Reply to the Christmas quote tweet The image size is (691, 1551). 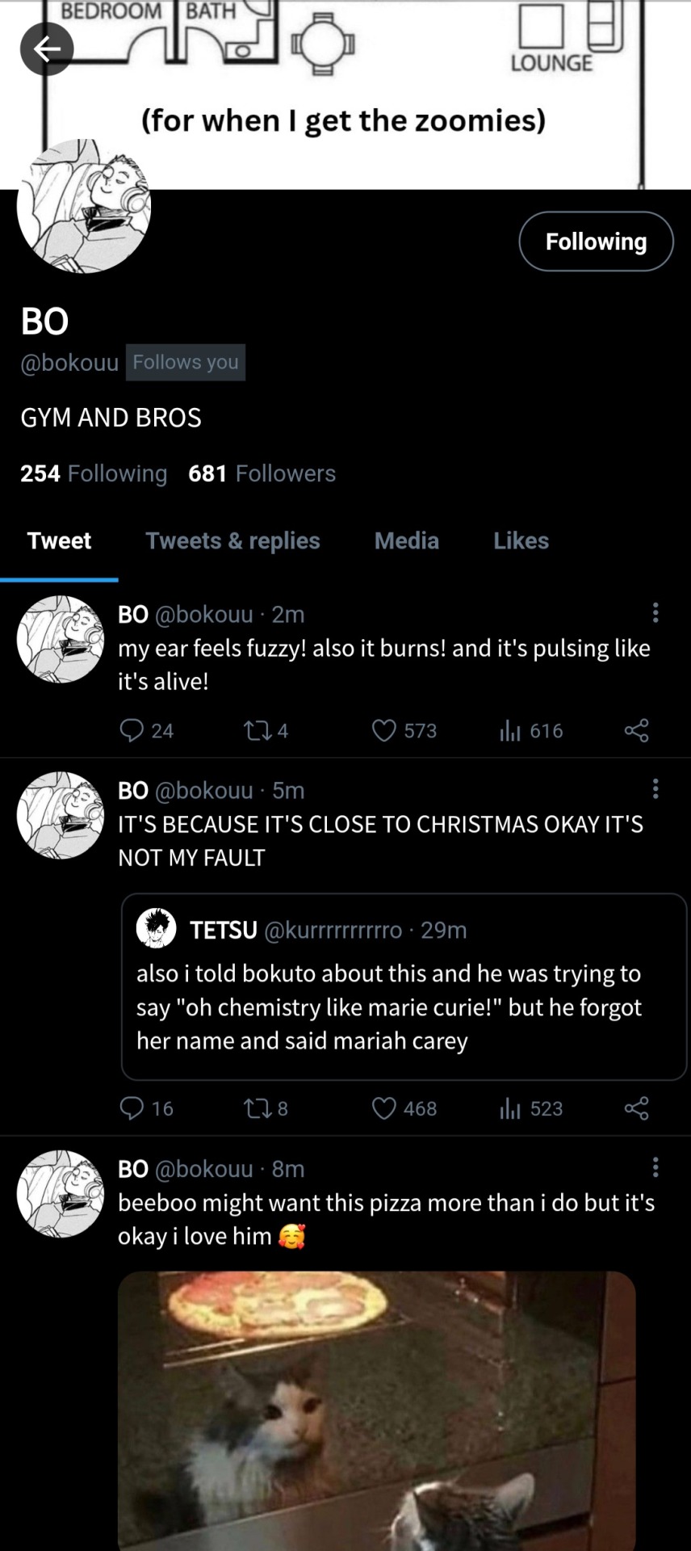click(132, 1108)
